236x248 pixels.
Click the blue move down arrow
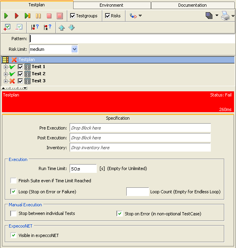click(71, 28)
